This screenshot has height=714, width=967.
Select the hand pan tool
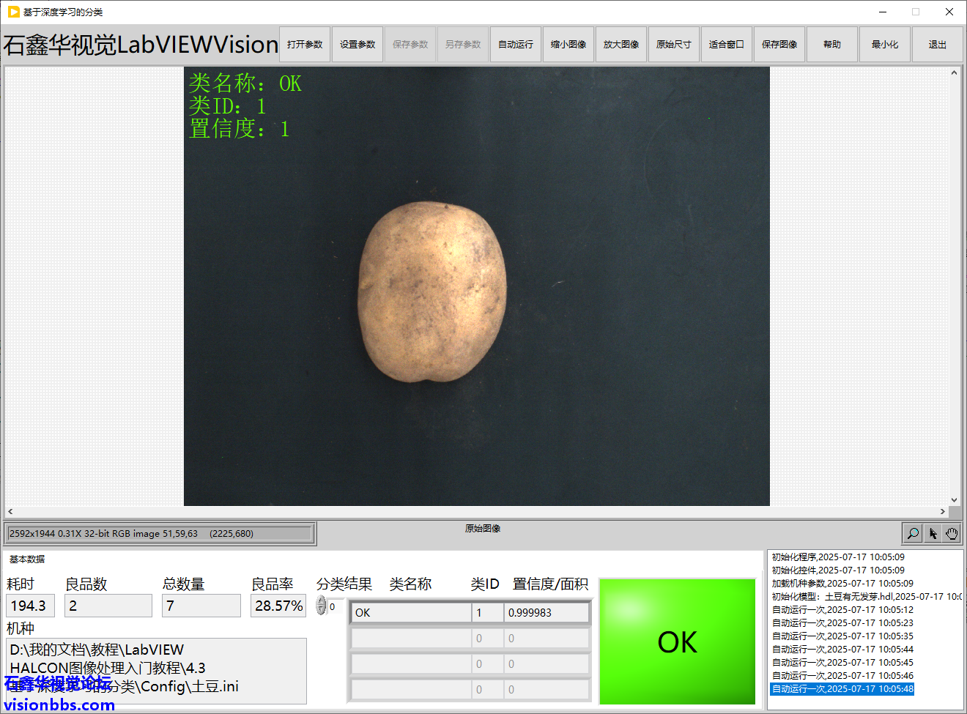[952, 533]
